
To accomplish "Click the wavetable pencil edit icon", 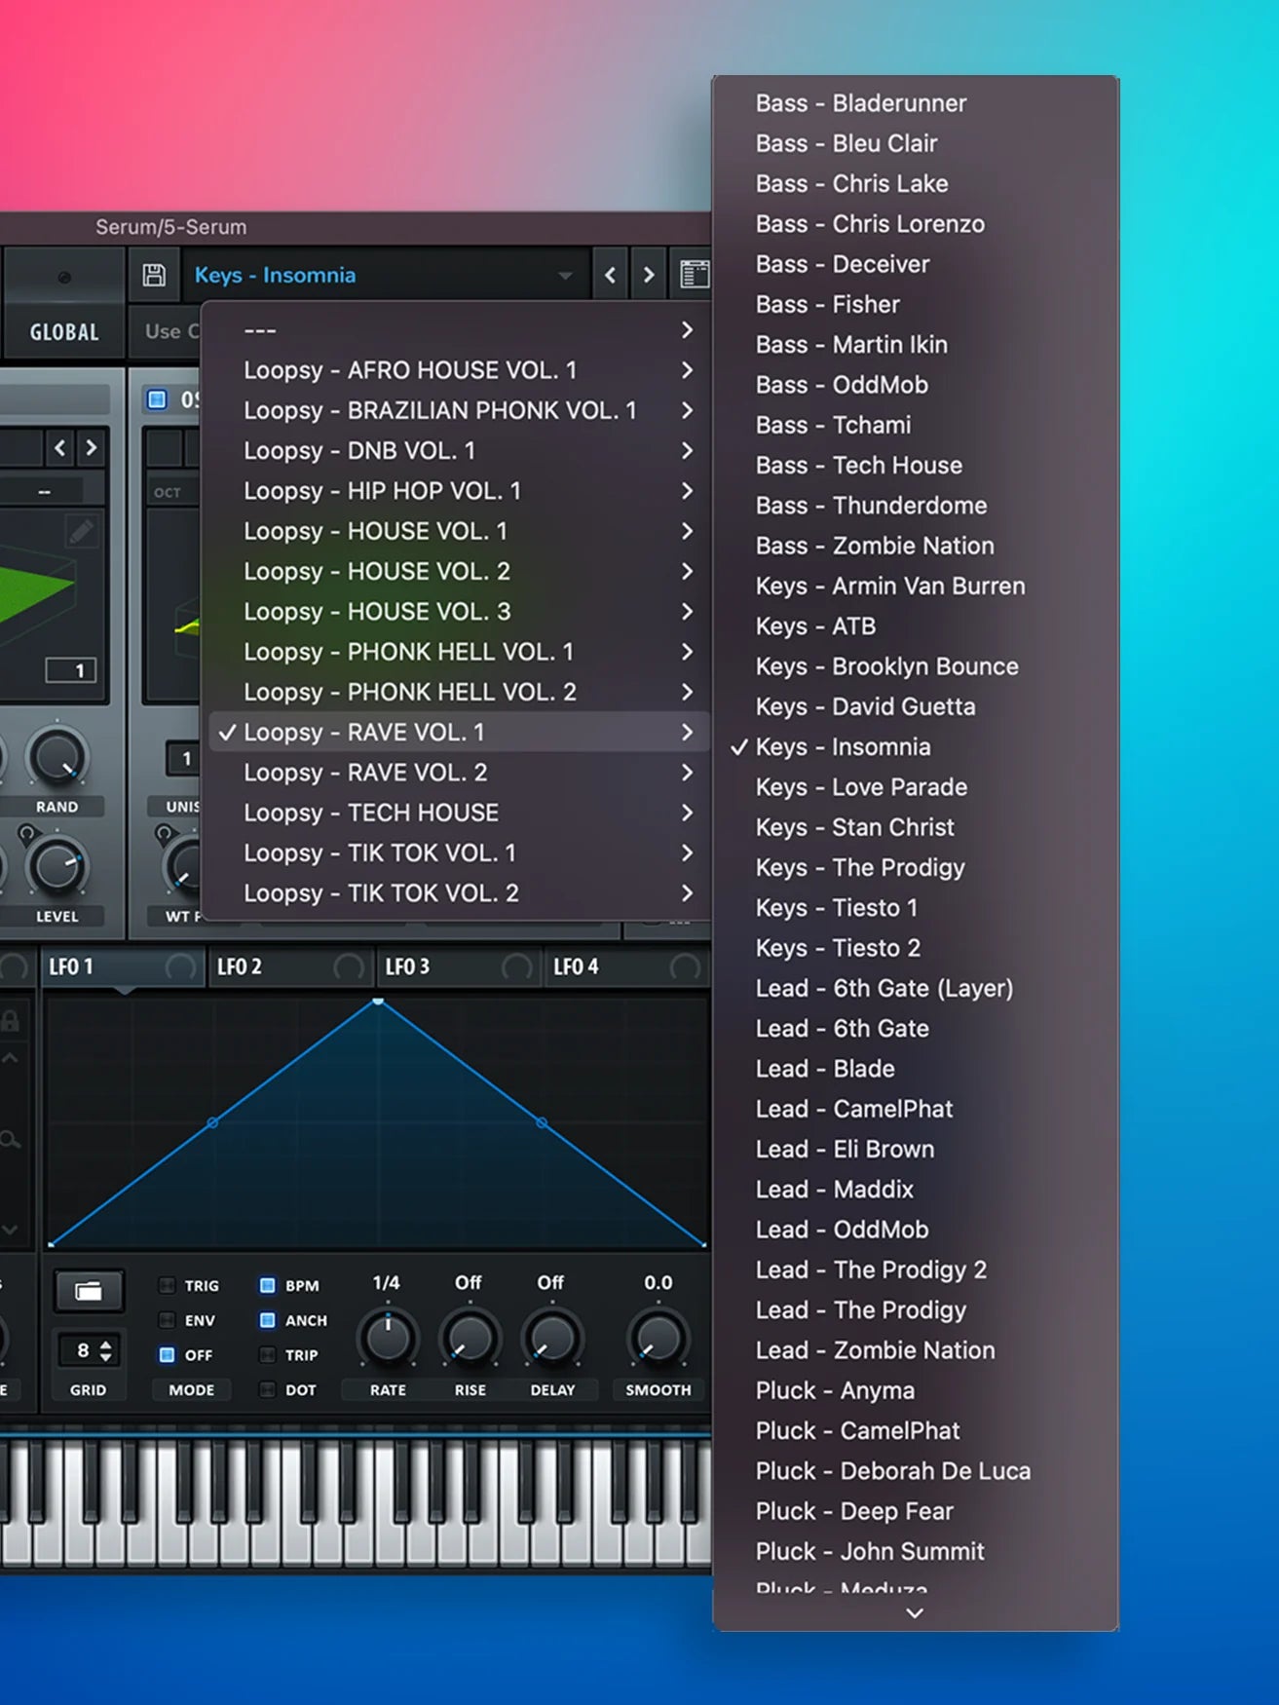I will (x=81, y=531).
